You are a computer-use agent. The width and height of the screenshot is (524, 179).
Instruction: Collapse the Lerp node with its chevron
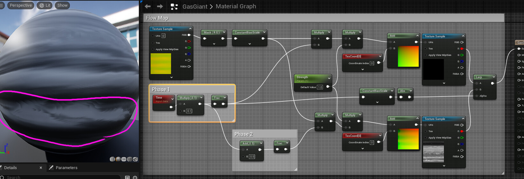tap(494, 77)
